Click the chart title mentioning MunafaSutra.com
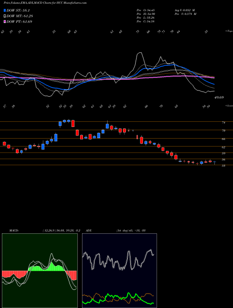The height and width of the screenshot is (308, 233). pyautogui.click(x=45, y=3)
